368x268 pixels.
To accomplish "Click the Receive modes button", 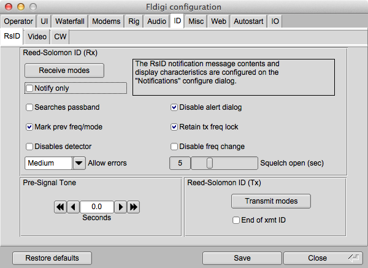I will [64, 71].
